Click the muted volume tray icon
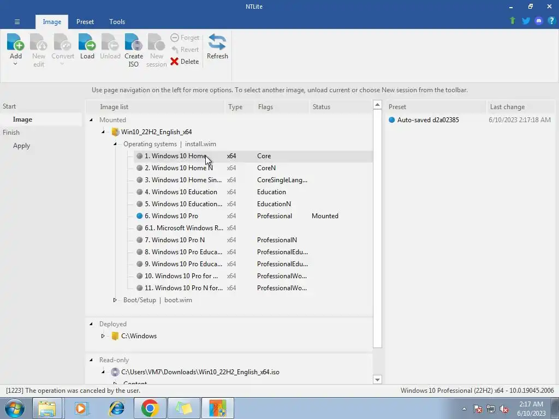Viewport: 559px width, 419px height. (504, 409)
